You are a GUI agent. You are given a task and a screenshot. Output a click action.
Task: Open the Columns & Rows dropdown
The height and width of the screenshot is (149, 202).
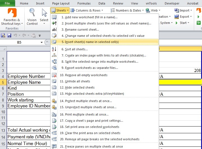87,10
